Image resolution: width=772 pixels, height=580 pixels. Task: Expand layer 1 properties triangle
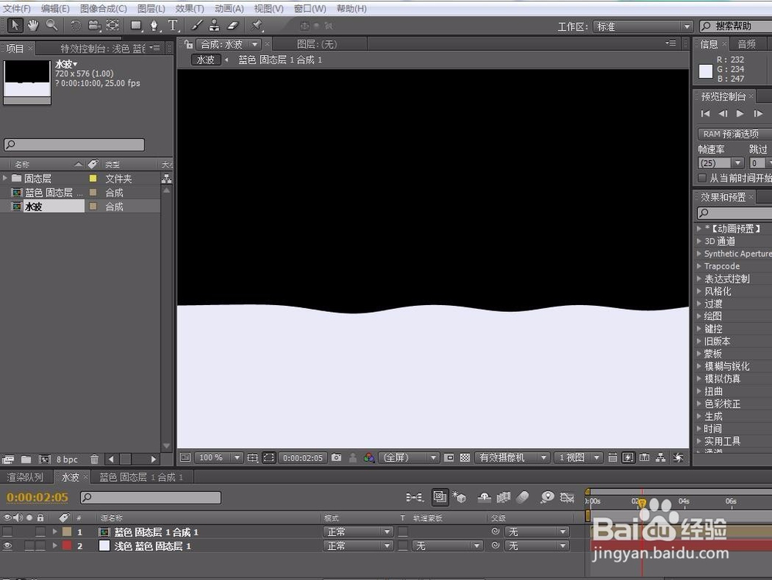pyautogui.click(x=55, y=532)
